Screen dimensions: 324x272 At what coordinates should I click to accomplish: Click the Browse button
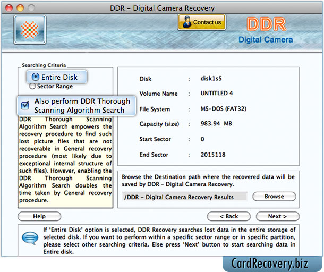tap(274, 197)
